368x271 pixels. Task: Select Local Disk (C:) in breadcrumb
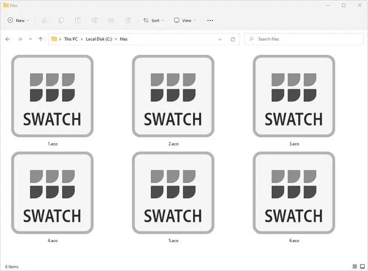coord(99,39)
